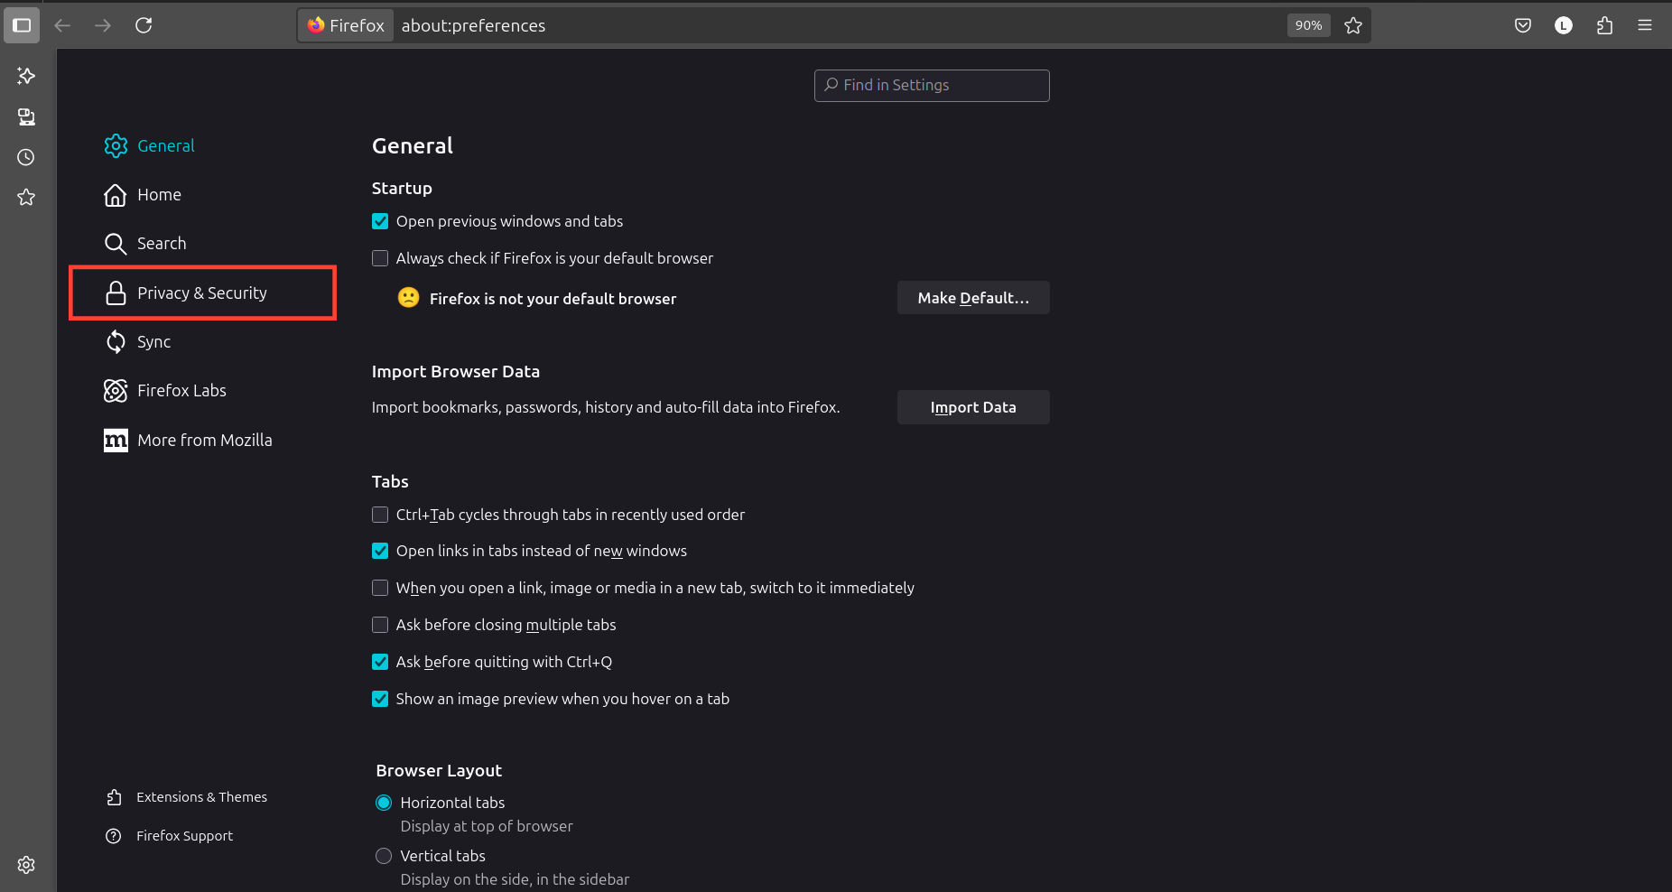Open the Save to Pocket icon
The image size is (1672, 892).
click(x=1523, y=25)
